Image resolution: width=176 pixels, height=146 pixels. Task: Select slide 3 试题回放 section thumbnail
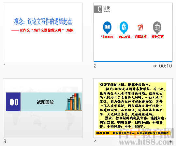coord(43,108)
